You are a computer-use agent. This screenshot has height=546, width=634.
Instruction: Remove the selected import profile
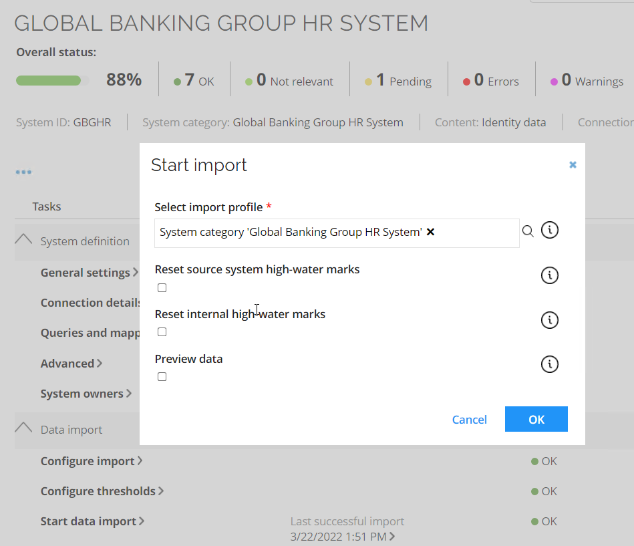(431, 232)
